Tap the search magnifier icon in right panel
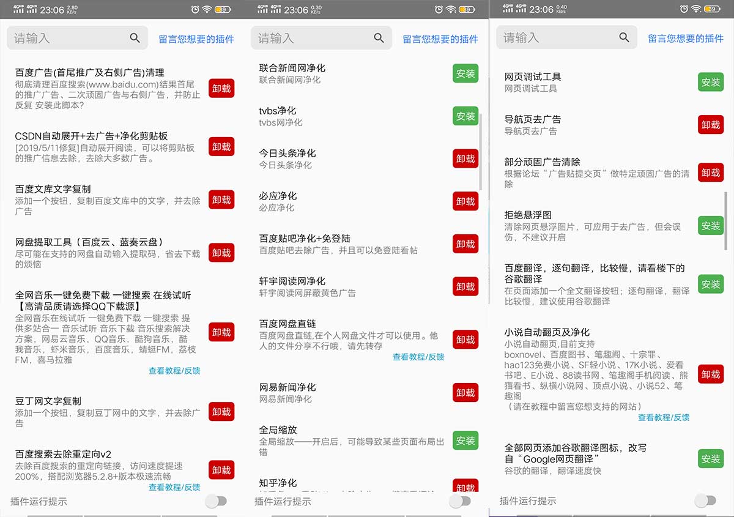Image resolution: width=734 pixels, height=517 pixels. 624,37
